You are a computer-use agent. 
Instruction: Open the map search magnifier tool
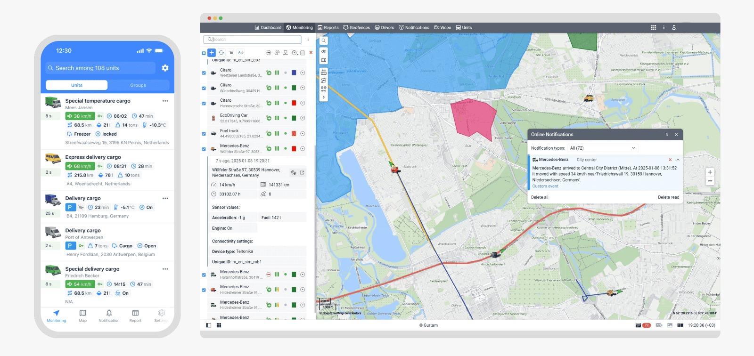324,40
